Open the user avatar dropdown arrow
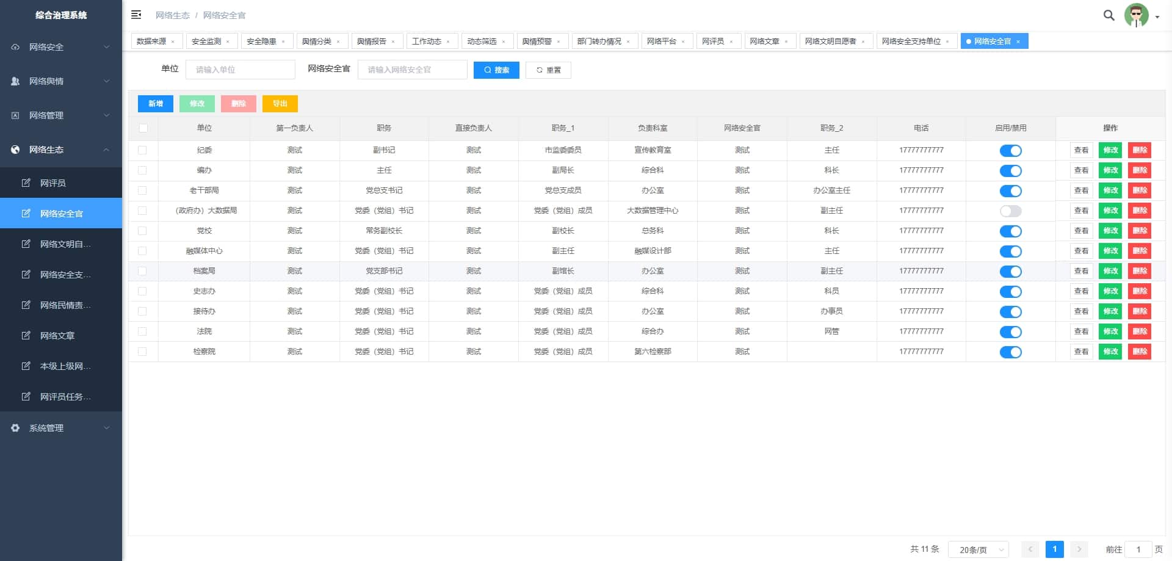The width and height of the screenshot is (1172, 561). 1157,17
